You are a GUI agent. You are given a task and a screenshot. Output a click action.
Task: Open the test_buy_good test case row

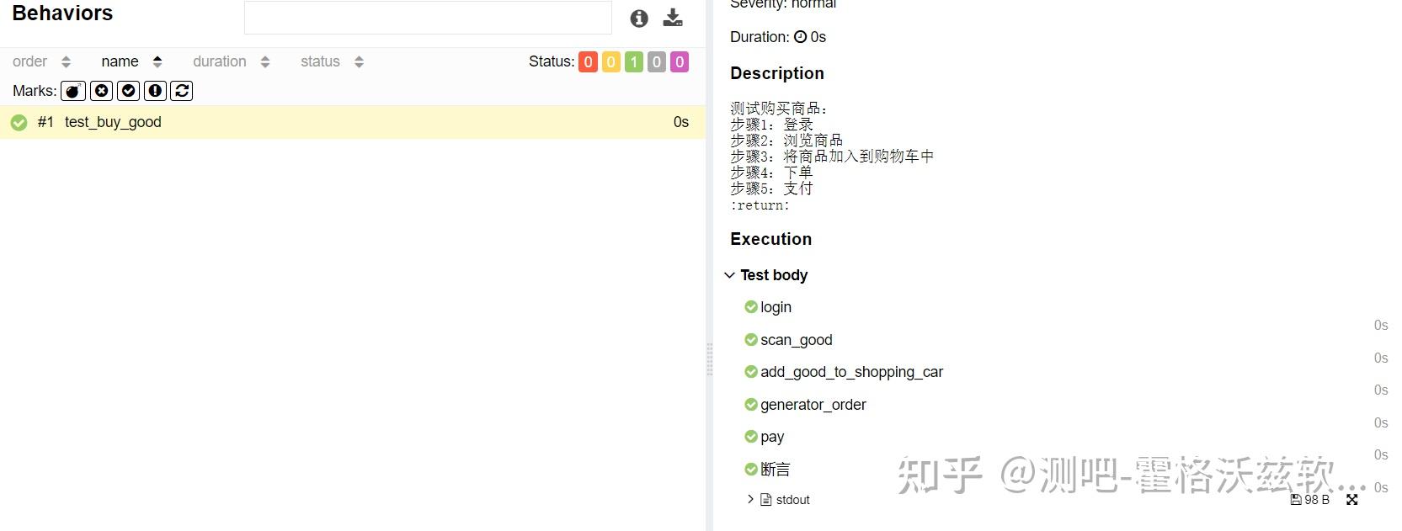[x=352, y=122]
